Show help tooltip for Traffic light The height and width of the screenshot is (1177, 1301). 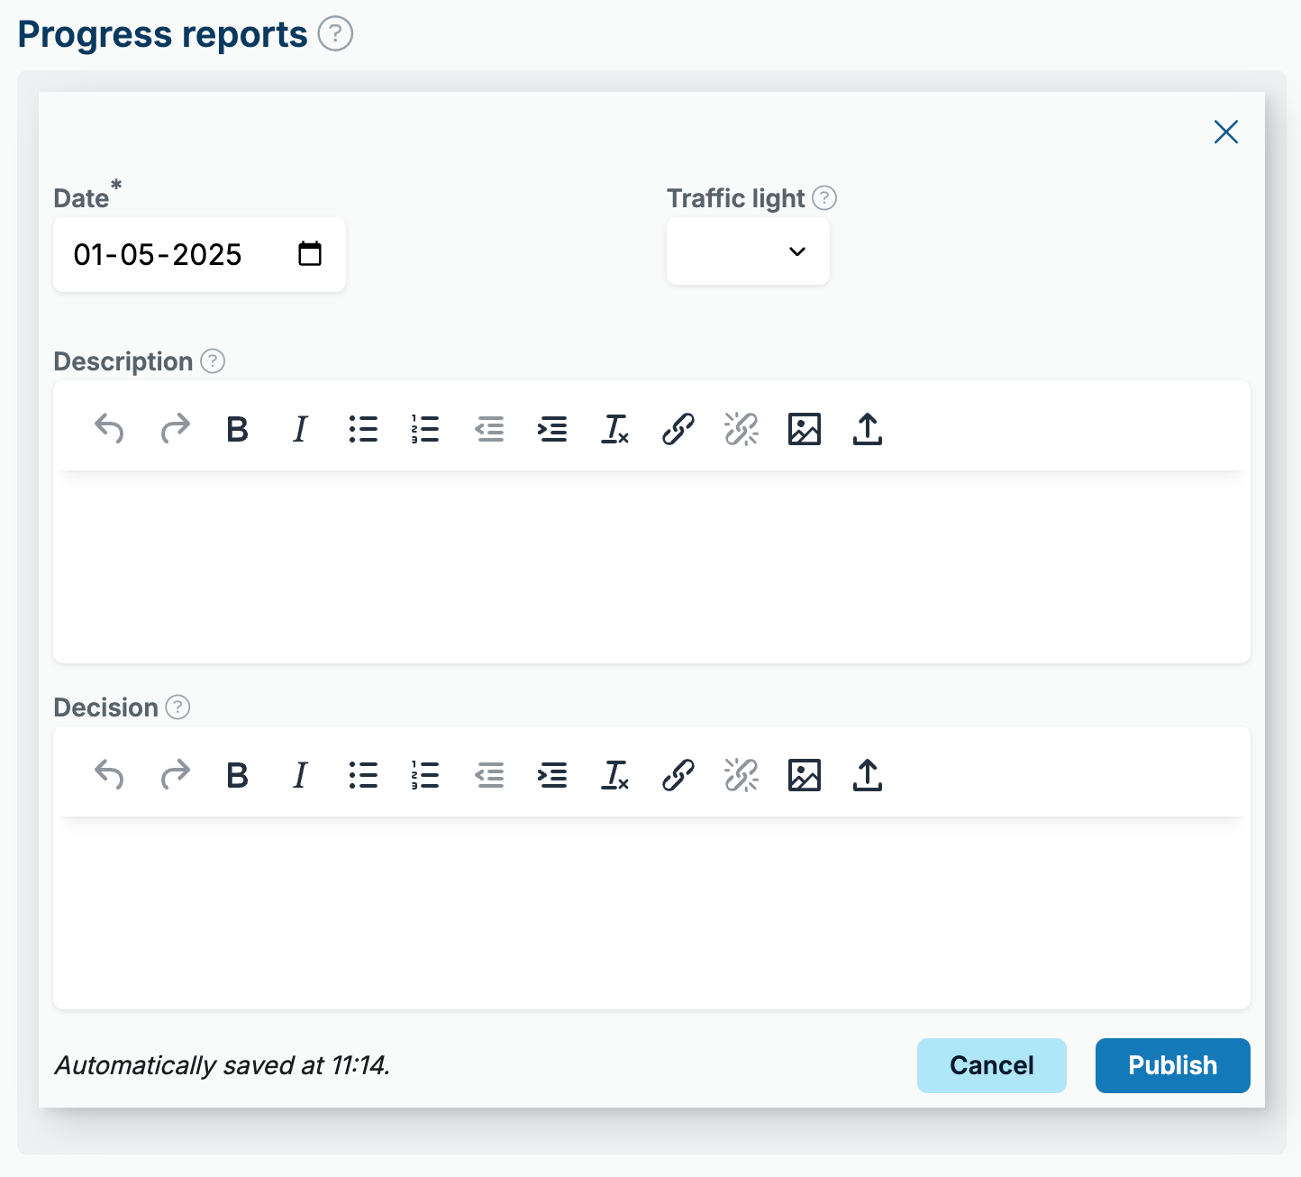pyautogui.click(x=824, y=198)
